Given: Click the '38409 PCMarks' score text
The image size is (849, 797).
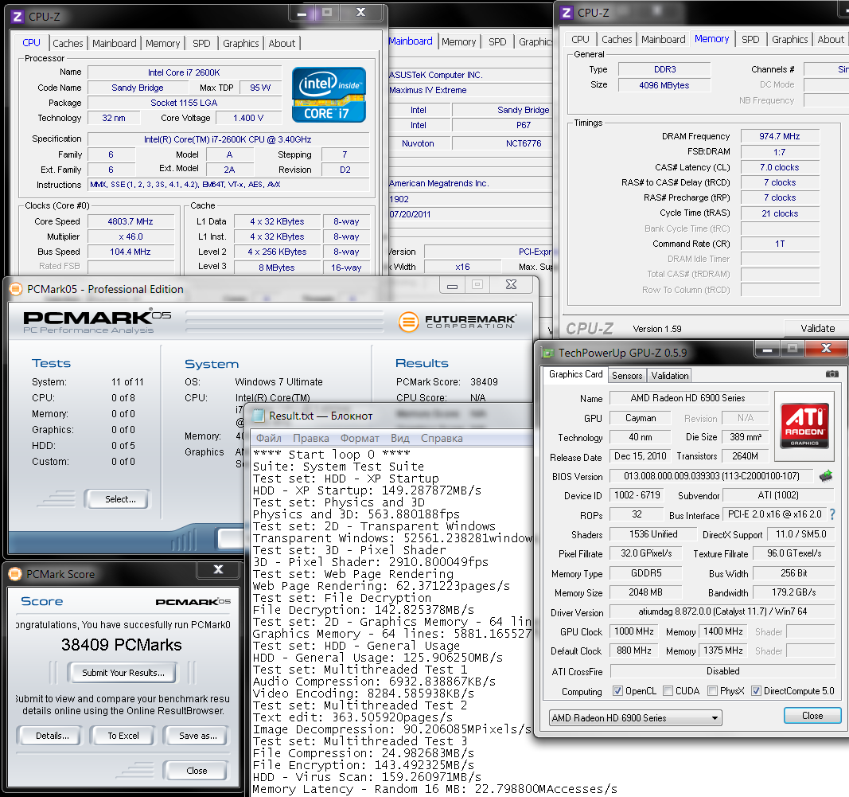Looking at the screenshot, I should pos(121,645).
